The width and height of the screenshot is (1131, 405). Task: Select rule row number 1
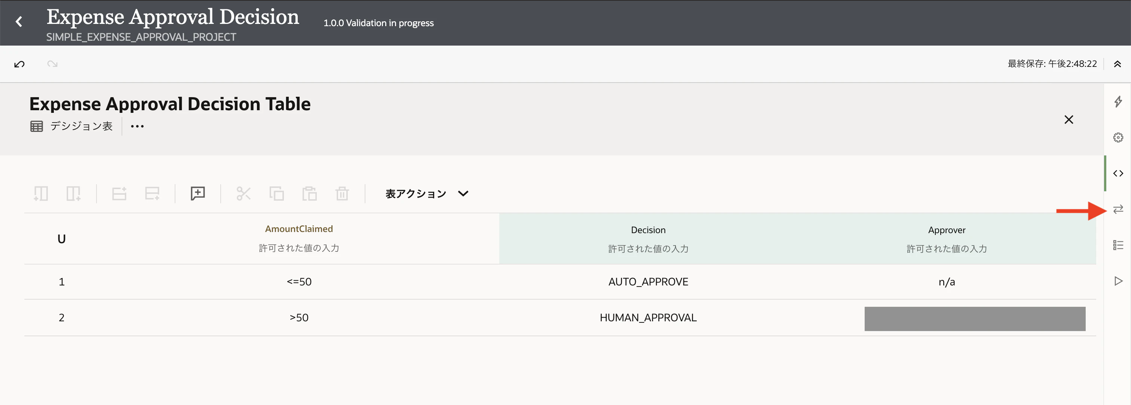[x=61, y=282]
